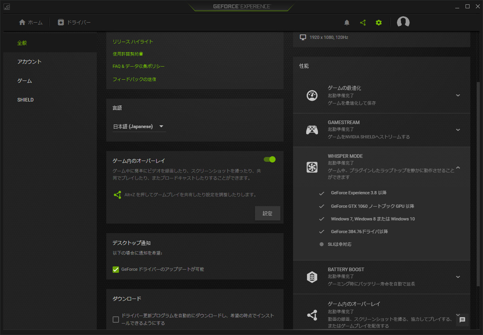Uncheck GeForce ドライバーのアップデートが可能
Image resolution: width=483 pixels, height=335 pixels.
[116, 270]
